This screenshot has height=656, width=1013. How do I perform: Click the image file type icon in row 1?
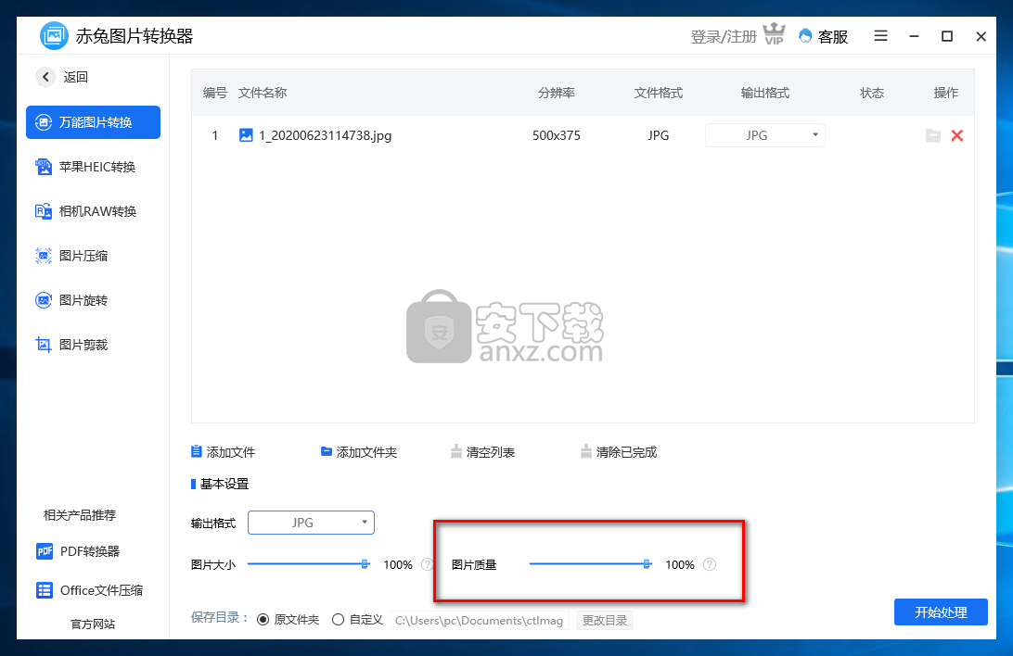pos(246,134)
